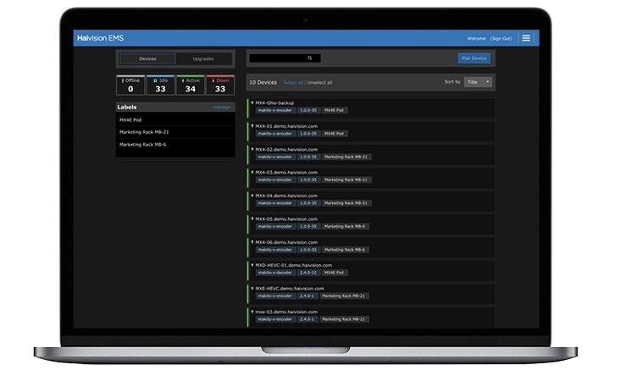Viewport: 631px width, 370px height.
Task: Click the 10 Devices count text
Action: (263, 82)
